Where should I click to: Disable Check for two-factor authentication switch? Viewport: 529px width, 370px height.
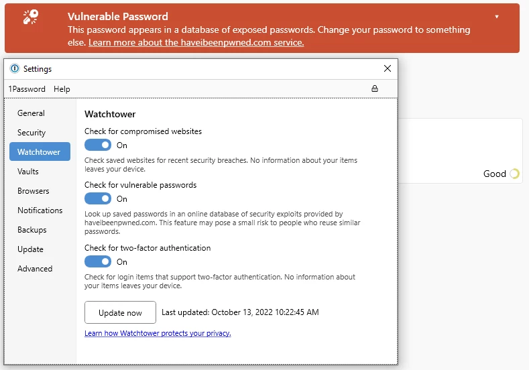click(98, 261)
